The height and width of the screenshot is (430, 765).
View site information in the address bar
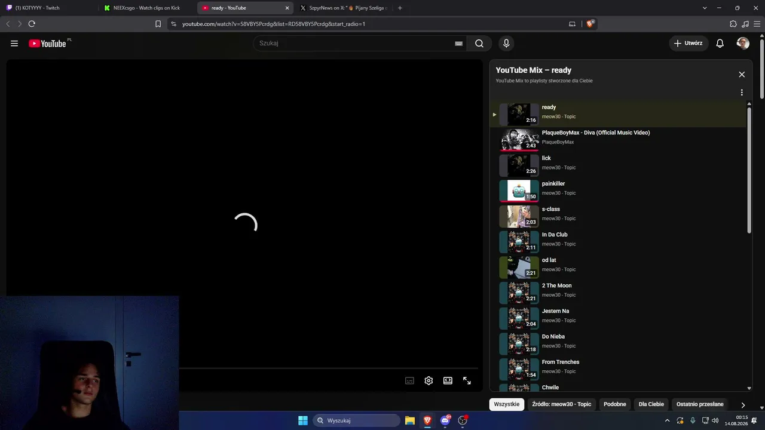click(x=173, y=24)
